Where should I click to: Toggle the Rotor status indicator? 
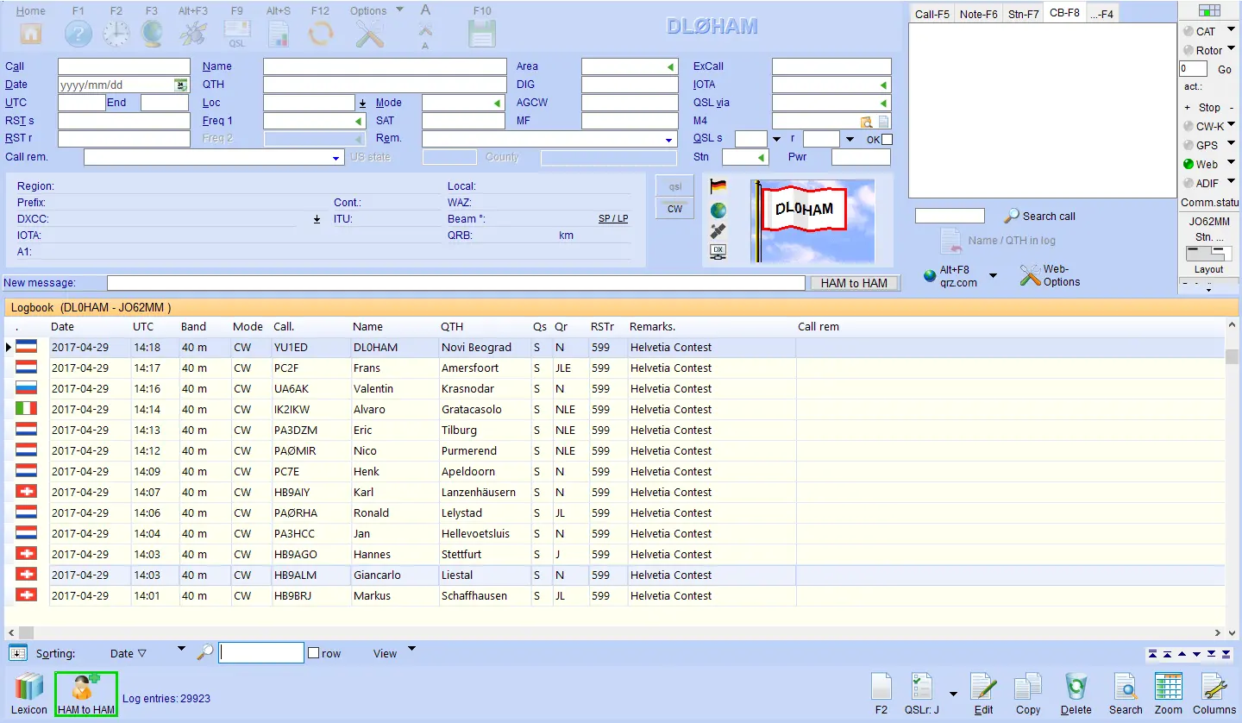pyautogui.click(x=1189, y=50)
